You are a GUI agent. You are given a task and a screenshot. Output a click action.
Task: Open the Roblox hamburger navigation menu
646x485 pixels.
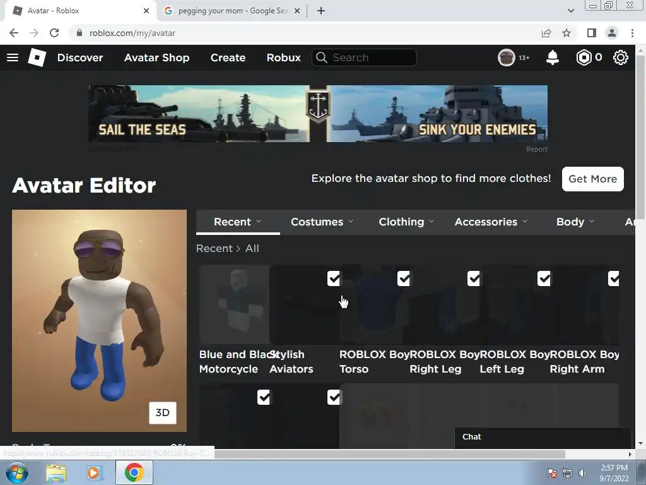pyautogui.click(x=13, y=57)
